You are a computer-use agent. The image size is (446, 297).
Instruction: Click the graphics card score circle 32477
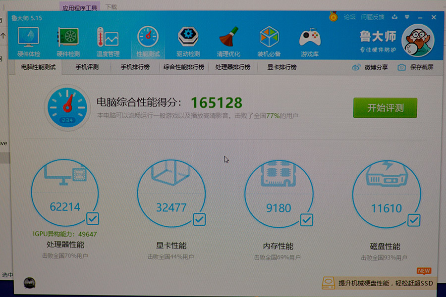171,193
